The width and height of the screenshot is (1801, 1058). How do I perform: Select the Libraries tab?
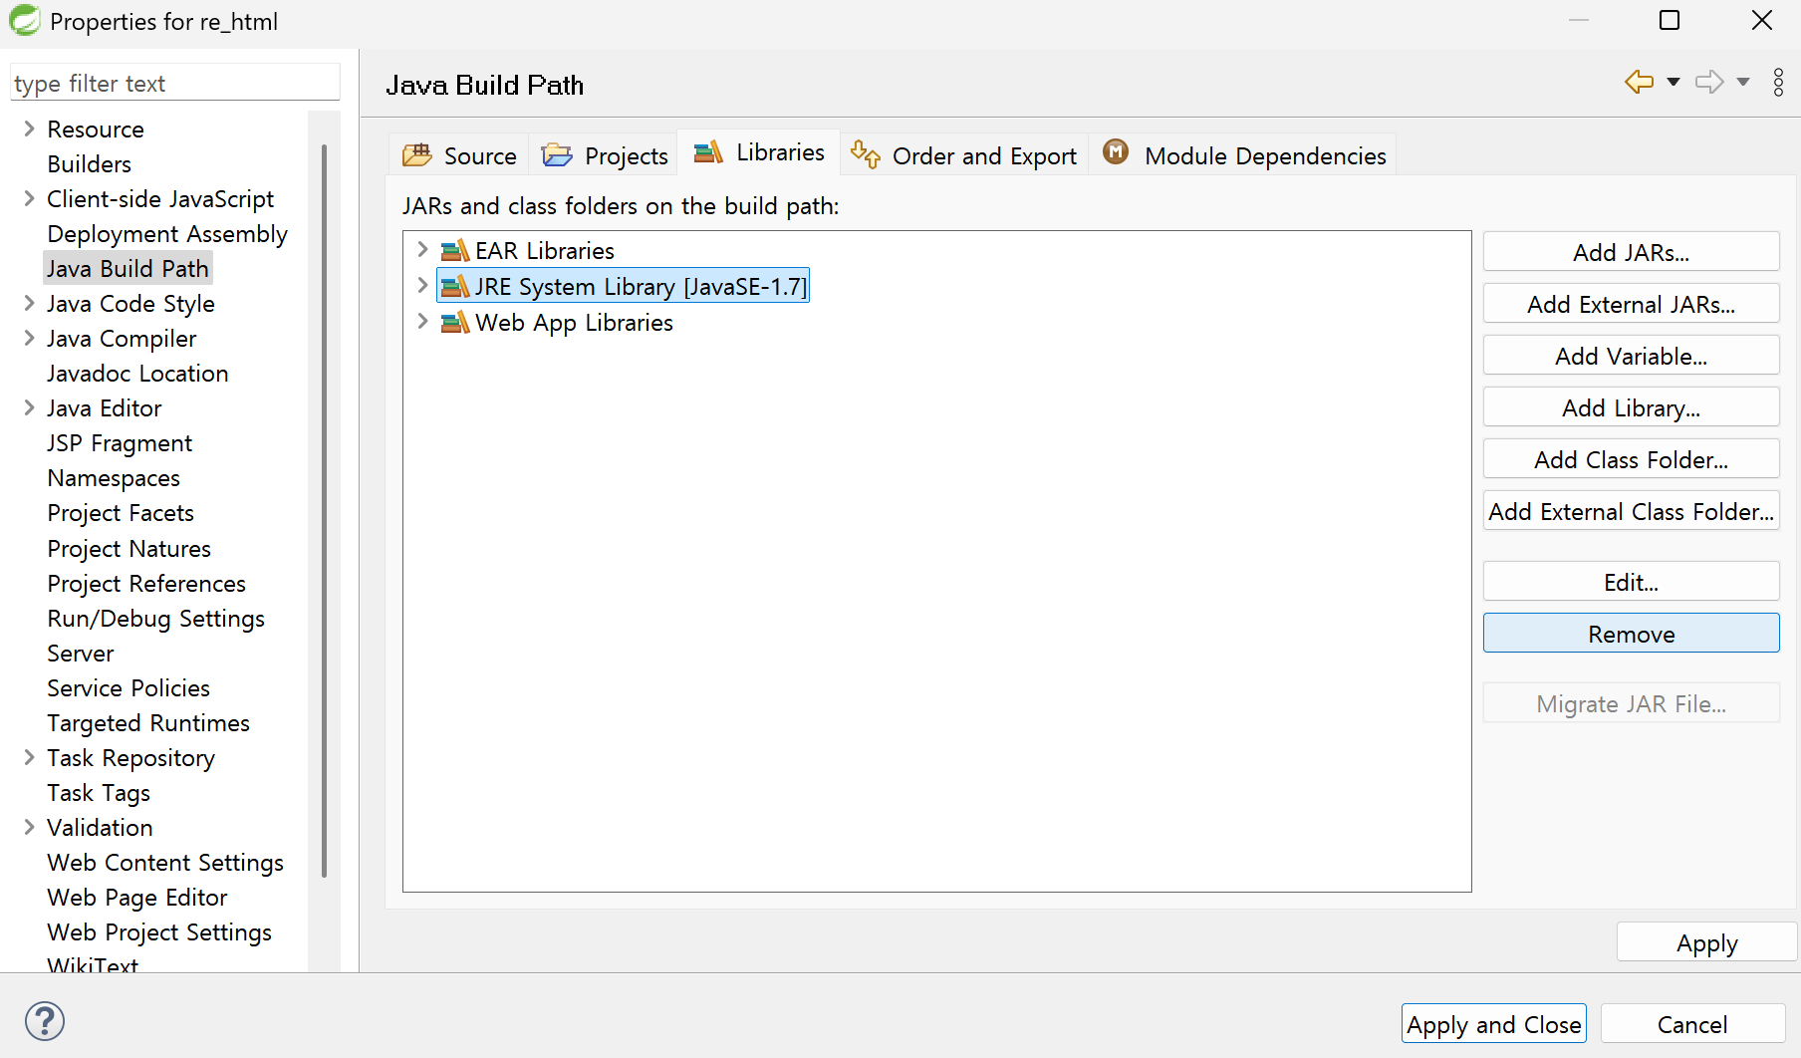coord(759,152)
